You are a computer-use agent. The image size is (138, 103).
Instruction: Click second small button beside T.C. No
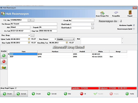32,20
